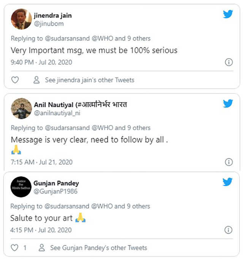Open the 7:15 AM Jul 21, 2020 timestamp
Screen dimensions: 243x261
pyautogui.click(x=41, y=162)
